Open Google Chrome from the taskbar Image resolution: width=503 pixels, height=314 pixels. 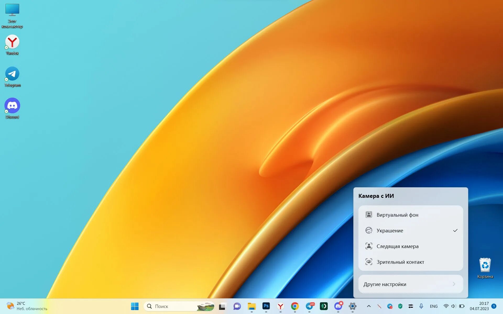pyautogui.click(x=295, y=306)
